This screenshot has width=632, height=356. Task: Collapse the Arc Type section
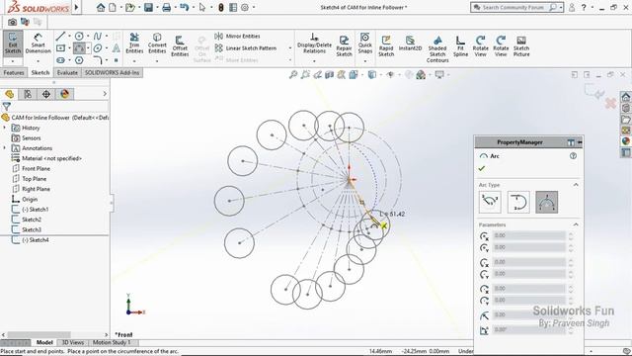(576, 185)
